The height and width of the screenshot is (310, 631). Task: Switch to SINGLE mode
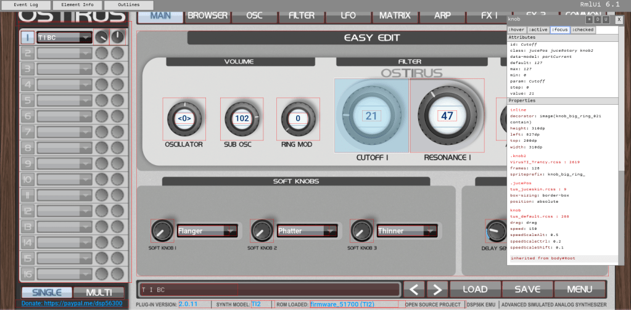[x=47, y=292]
